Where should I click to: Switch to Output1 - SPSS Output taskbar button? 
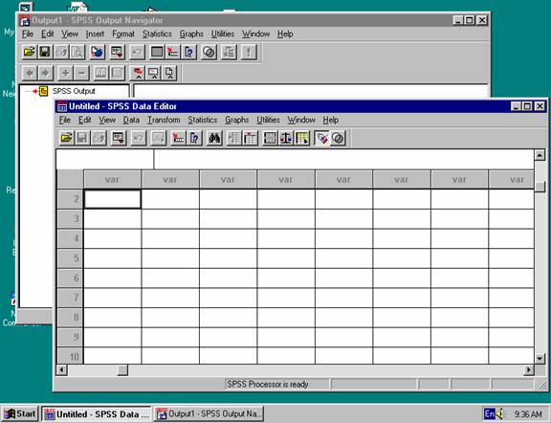(x=209, y=413)
